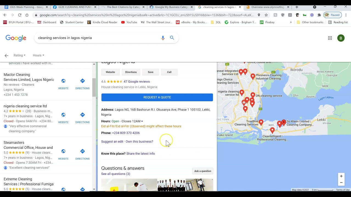Image resolution: width=351 pixels, height=197 pixels.
Task: Click REQUEST A QUOTE button
Action: [157, 97]
